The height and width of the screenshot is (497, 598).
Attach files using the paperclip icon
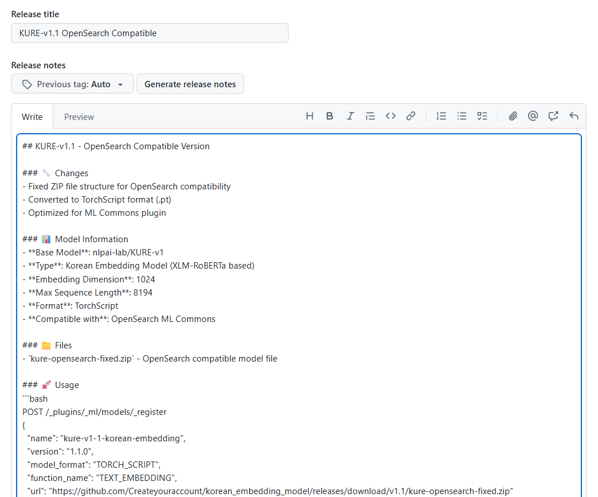pos(513,116)
